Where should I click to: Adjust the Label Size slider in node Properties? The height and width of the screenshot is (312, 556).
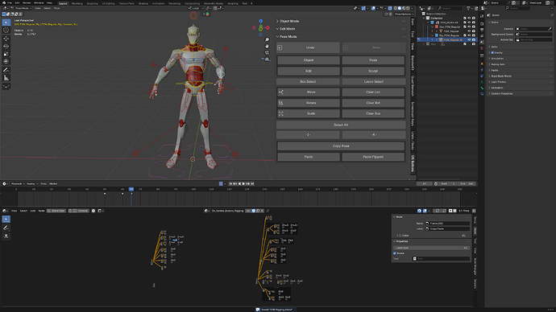[x=432, y=248]
